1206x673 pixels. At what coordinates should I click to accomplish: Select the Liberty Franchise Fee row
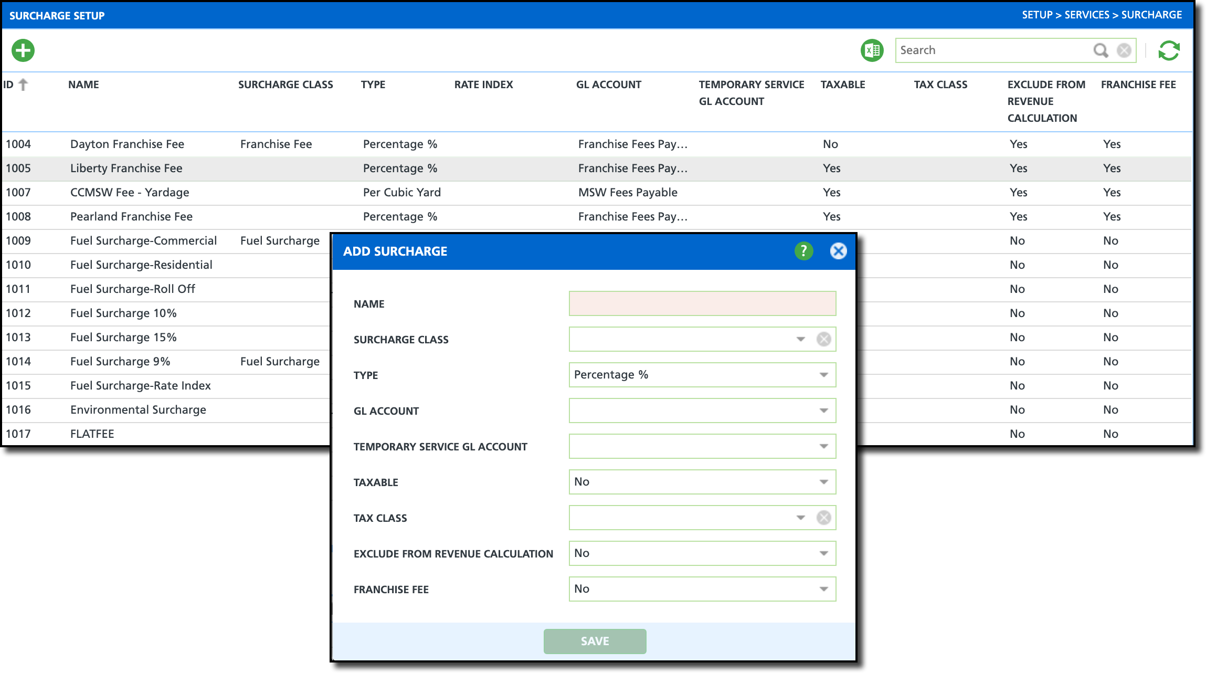point(126,169)
